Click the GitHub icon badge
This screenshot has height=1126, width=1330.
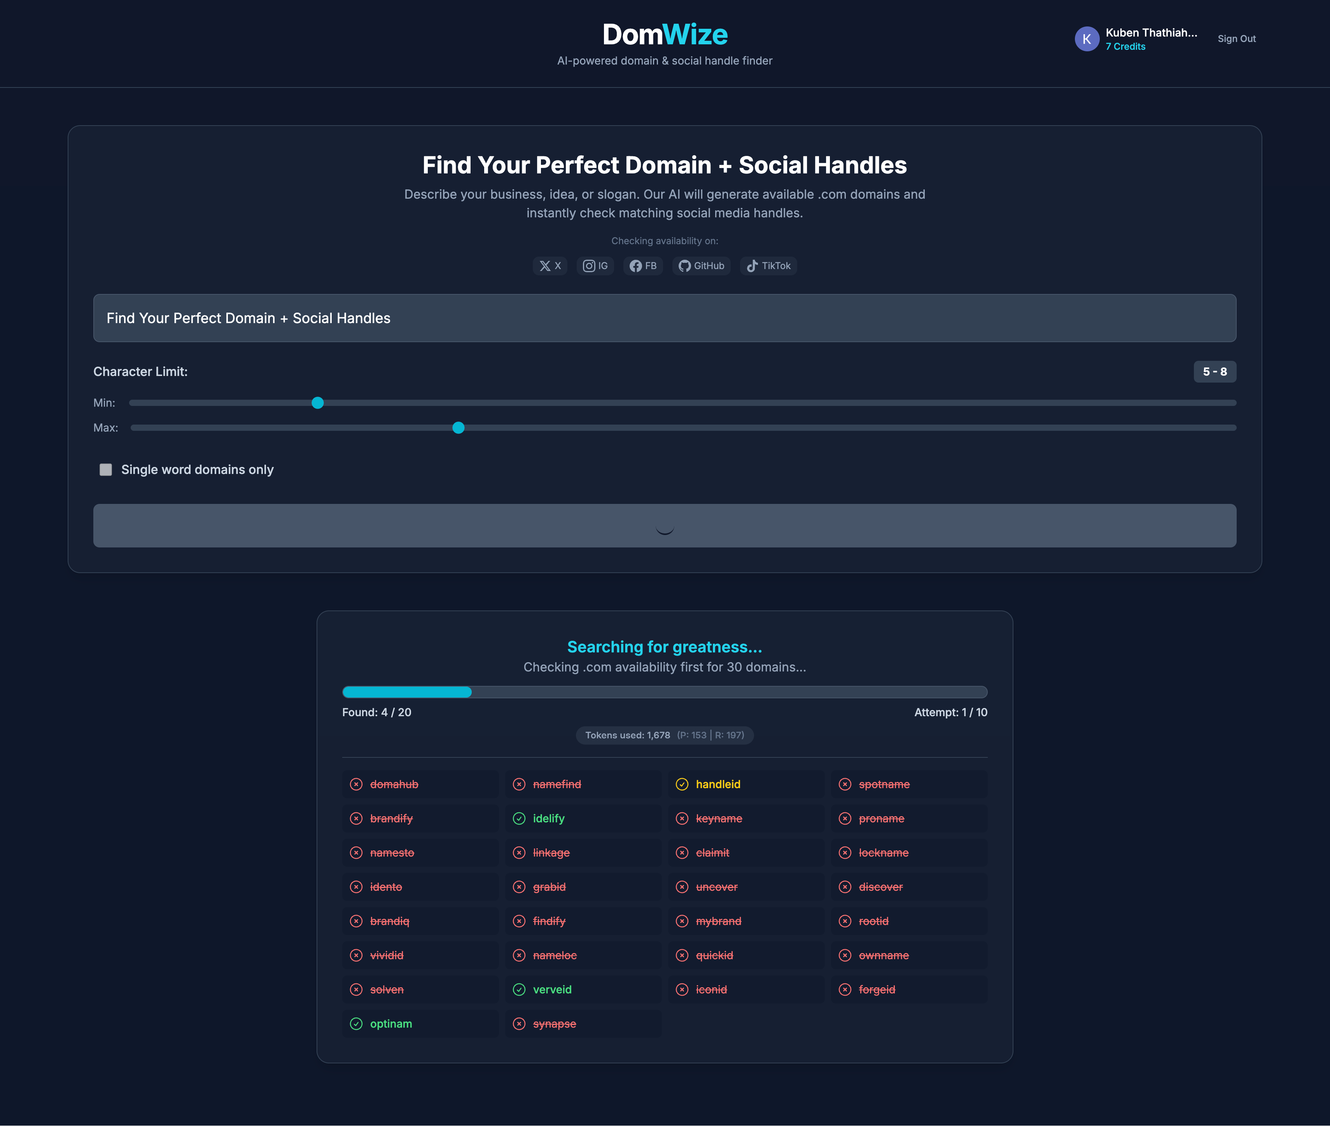point(701,266)
